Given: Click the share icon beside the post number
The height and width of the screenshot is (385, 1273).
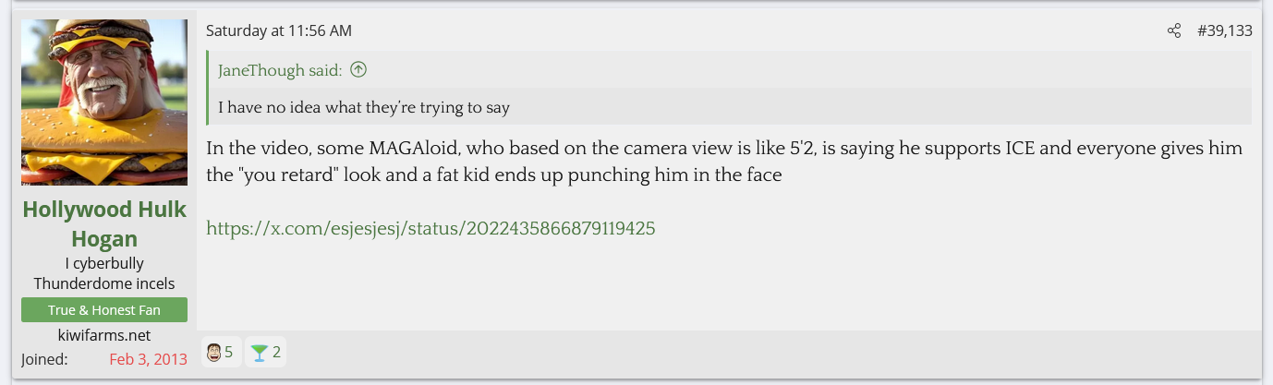Looking at the screenshot, I should 1174,31.
